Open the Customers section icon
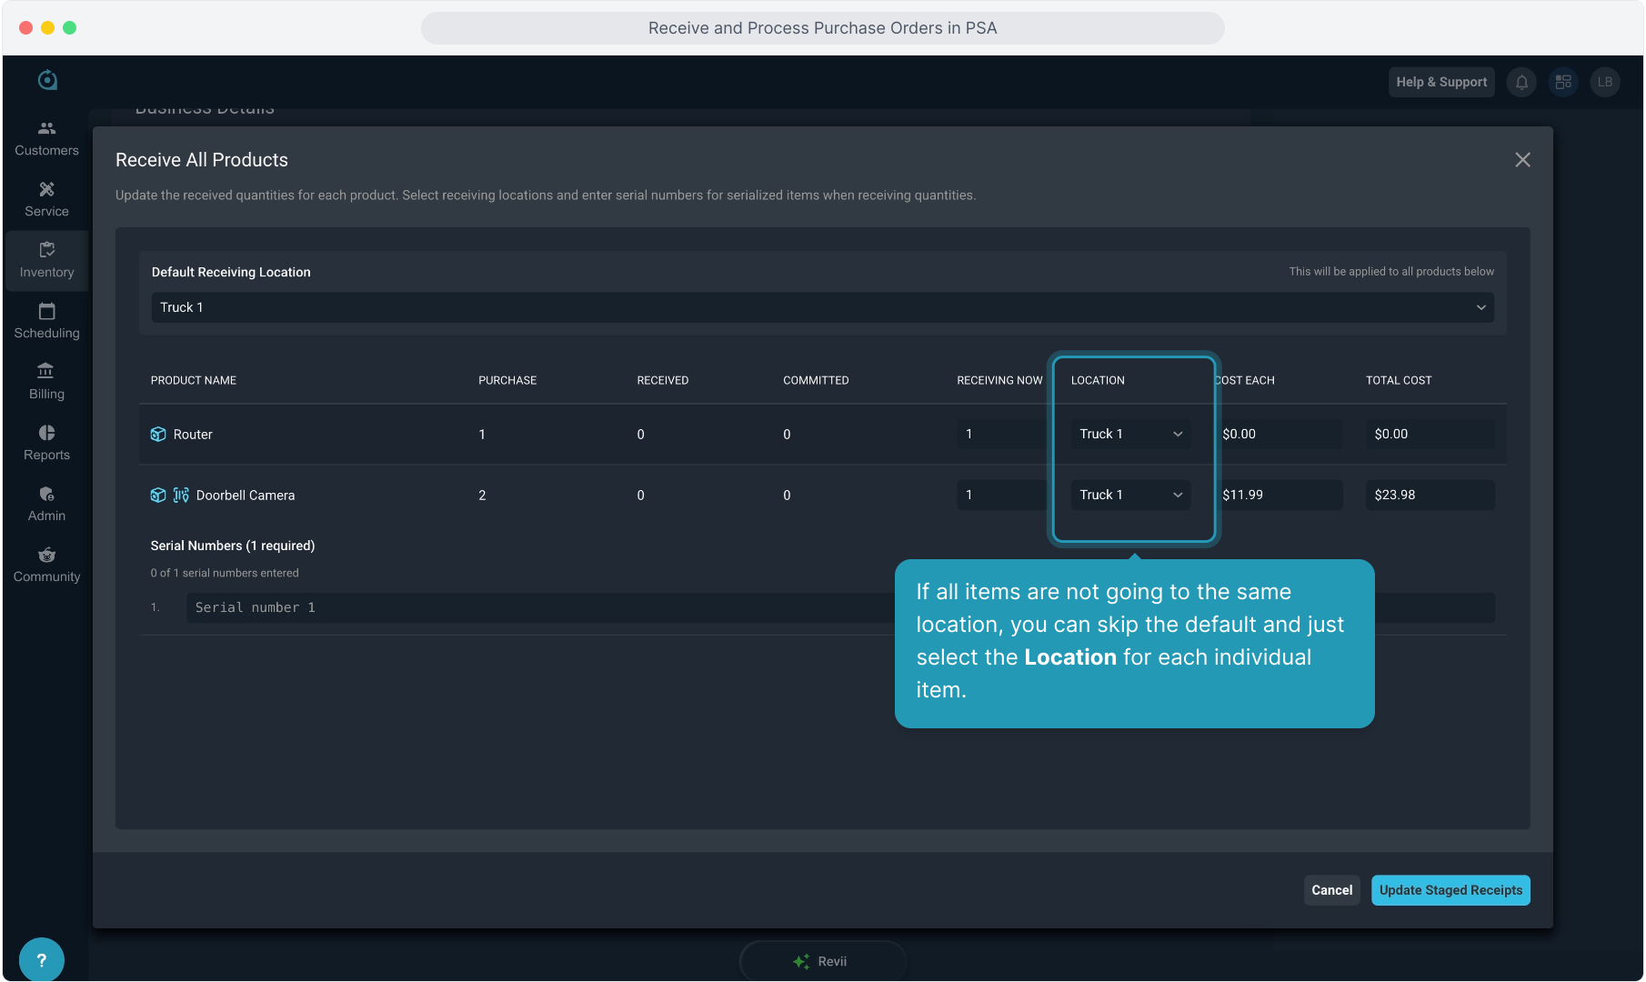This screenshot has width=1646, height=982. click(46, 129)
